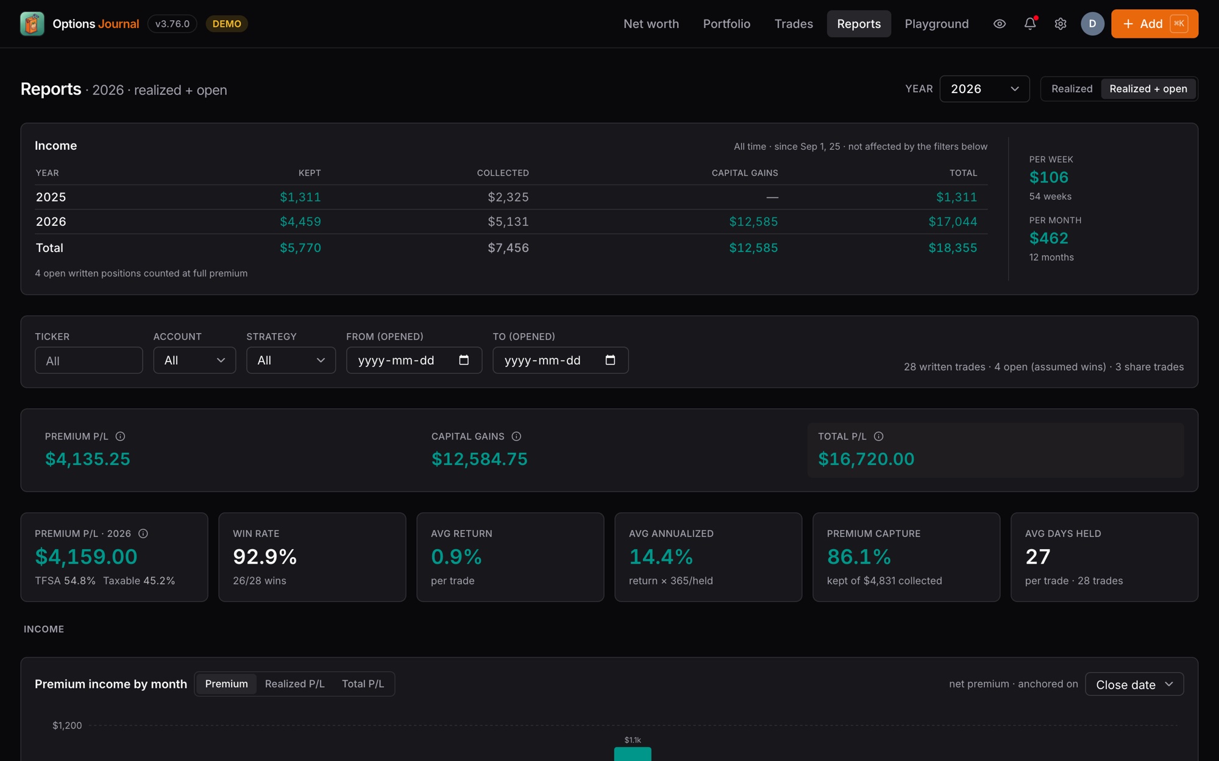This screenshot has height=761, width=1219.
Task: Click the Total capital gains $12,585 cell
Action: coord(753,248)
